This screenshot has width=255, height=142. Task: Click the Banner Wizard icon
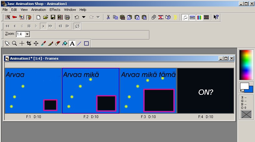(15, 17)
